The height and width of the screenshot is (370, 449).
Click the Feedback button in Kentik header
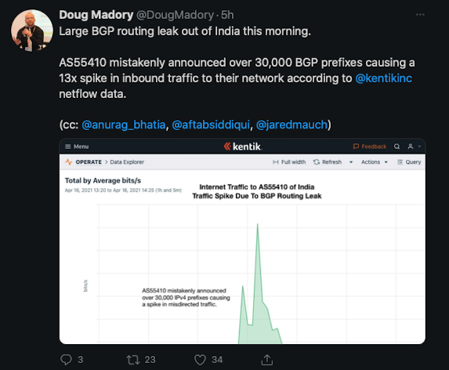tap(370, 147)
